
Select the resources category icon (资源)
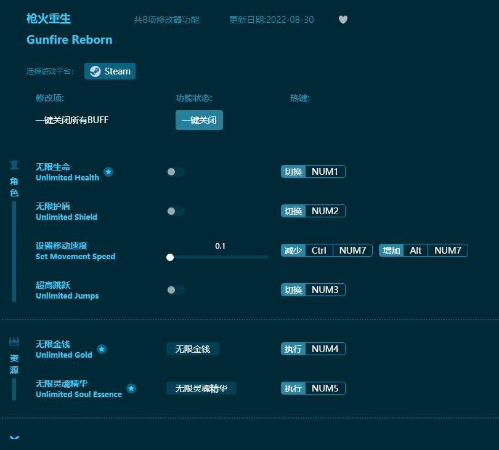[14, 342]
